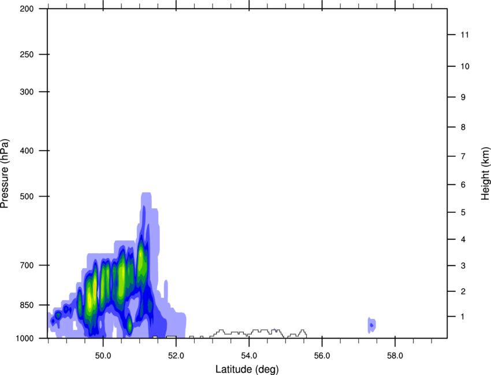
Task: Select the 850 pressure tick label
Action: [27, 305]
